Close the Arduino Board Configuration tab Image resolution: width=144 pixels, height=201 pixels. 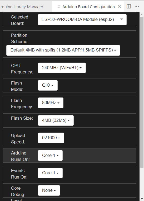(x=119, y=7)
